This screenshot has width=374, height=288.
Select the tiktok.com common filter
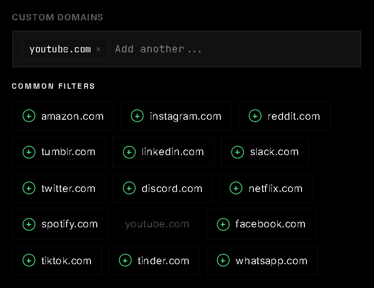57,260
